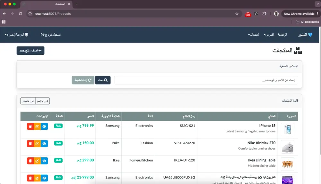Viewport: 321px width, 184px height.
Task: Add a new product (أضف منتج جديد)
Action: pyautogui.click(x=30, y=51)
